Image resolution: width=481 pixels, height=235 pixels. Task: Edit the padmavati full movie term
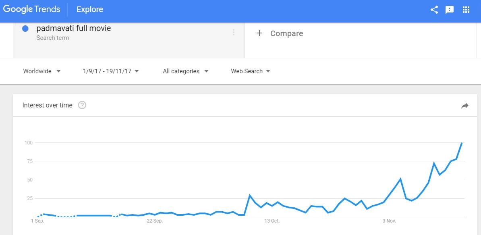73,28
